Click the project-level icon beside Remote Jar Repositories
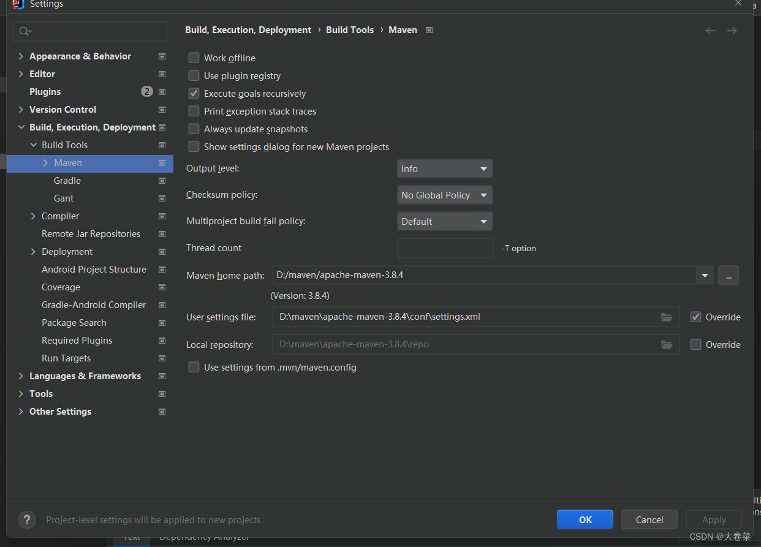Image resolution: width=761 pixels, height=547 pixels. (x=162, y=234)
